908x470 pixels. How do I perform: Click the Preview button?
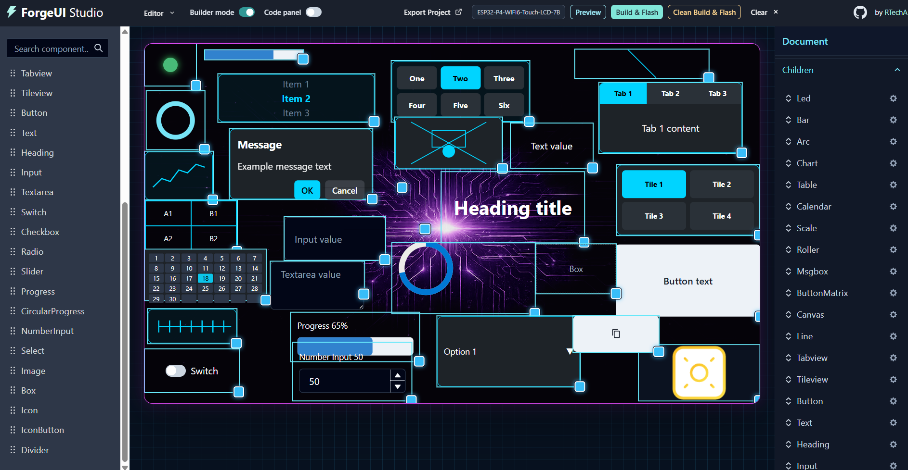(x=588, y=12)
